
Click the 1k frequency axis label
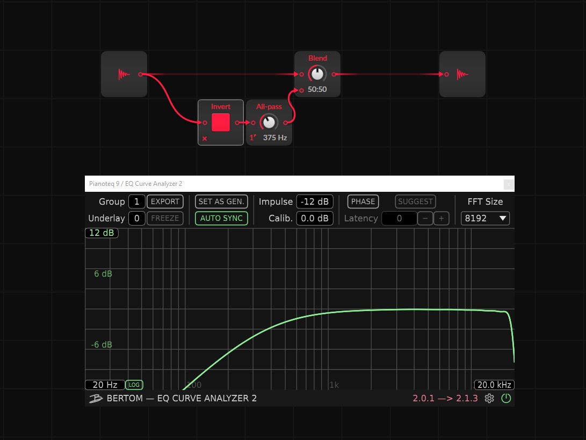coord(334,385)
